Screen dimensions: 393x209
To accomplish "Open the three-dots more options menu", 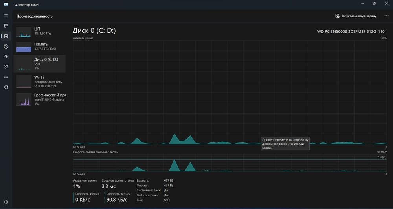I will 386,16.
